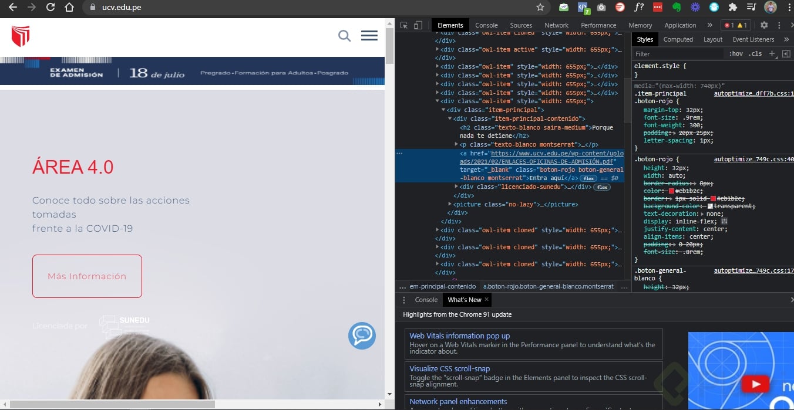794x410 pixels.
Task: Collapse the item-principal-contenido div node
Action: coord(450,118)
